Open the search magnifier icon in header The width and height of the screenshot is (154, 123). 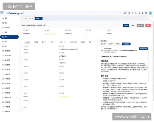(133, 13)
